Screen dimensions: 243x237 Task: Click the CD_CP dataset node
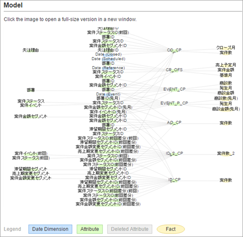pos(174,50)
